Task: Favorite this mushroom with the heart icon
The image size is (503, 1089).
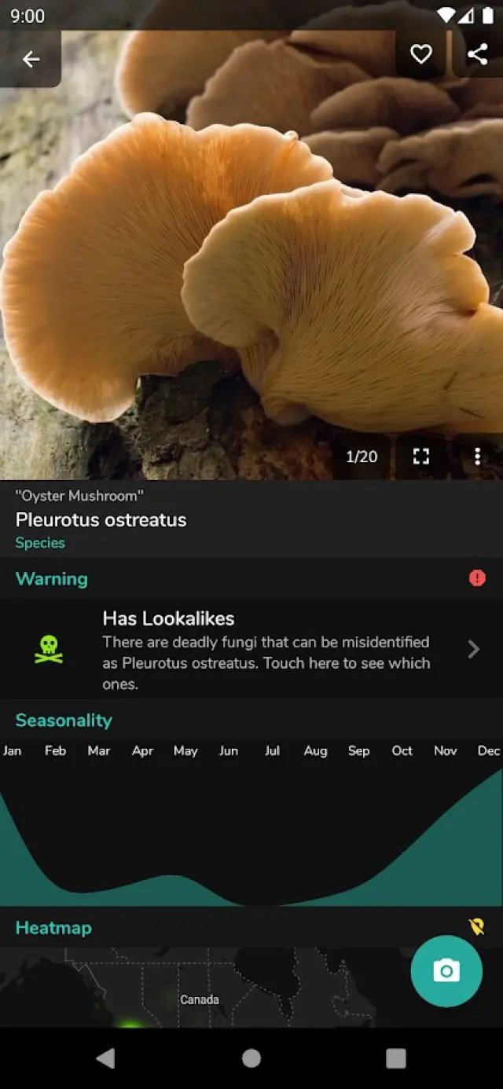Action: pos(421,53)
